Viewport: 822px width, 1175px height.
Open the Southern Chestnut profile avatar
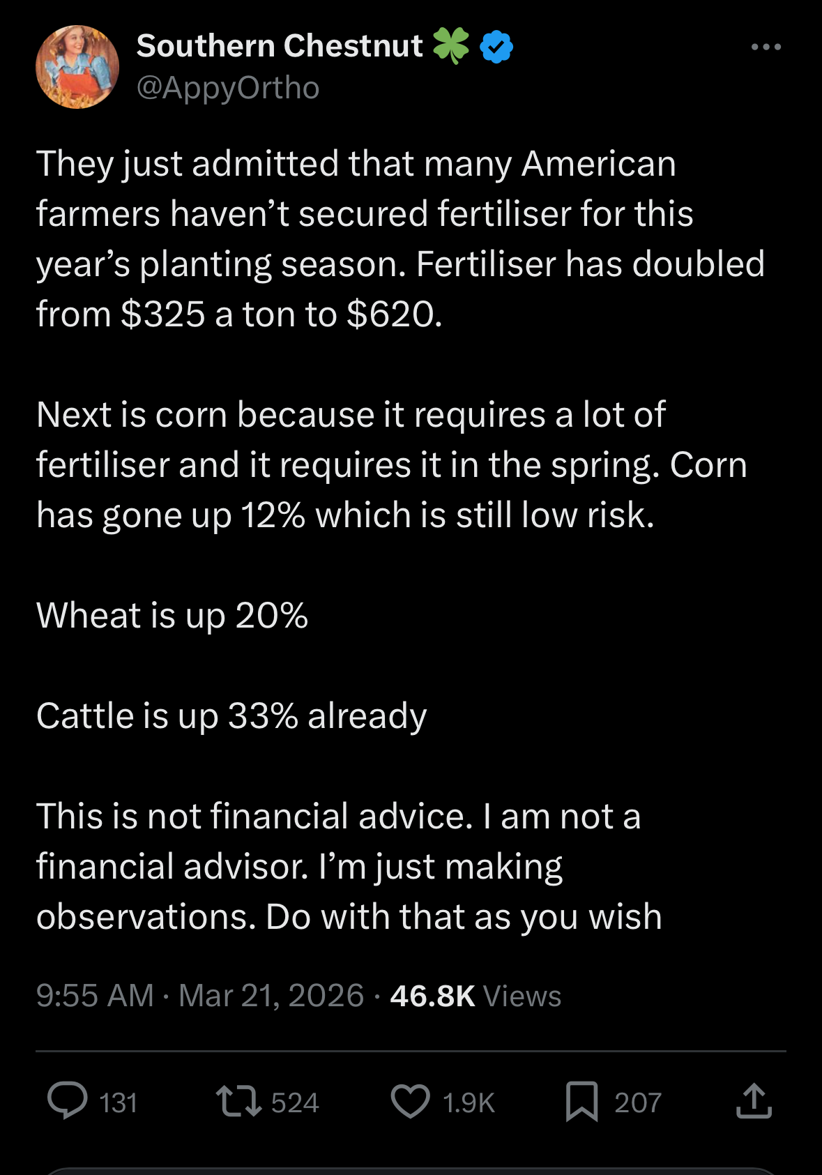point(77,67)
